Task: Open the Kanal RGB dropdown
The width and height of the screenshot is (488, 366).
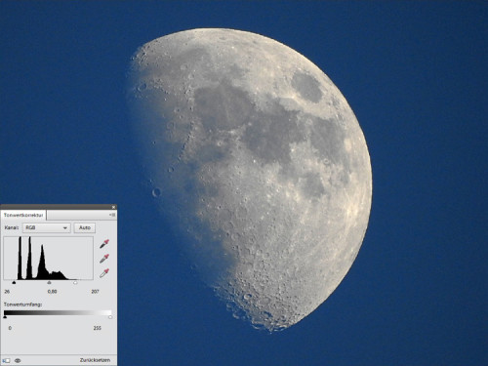Action: pos(46,227)
